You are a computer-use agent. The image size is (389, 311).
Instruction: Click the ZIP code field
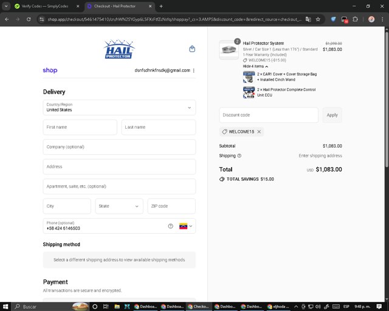click(171, 206)
